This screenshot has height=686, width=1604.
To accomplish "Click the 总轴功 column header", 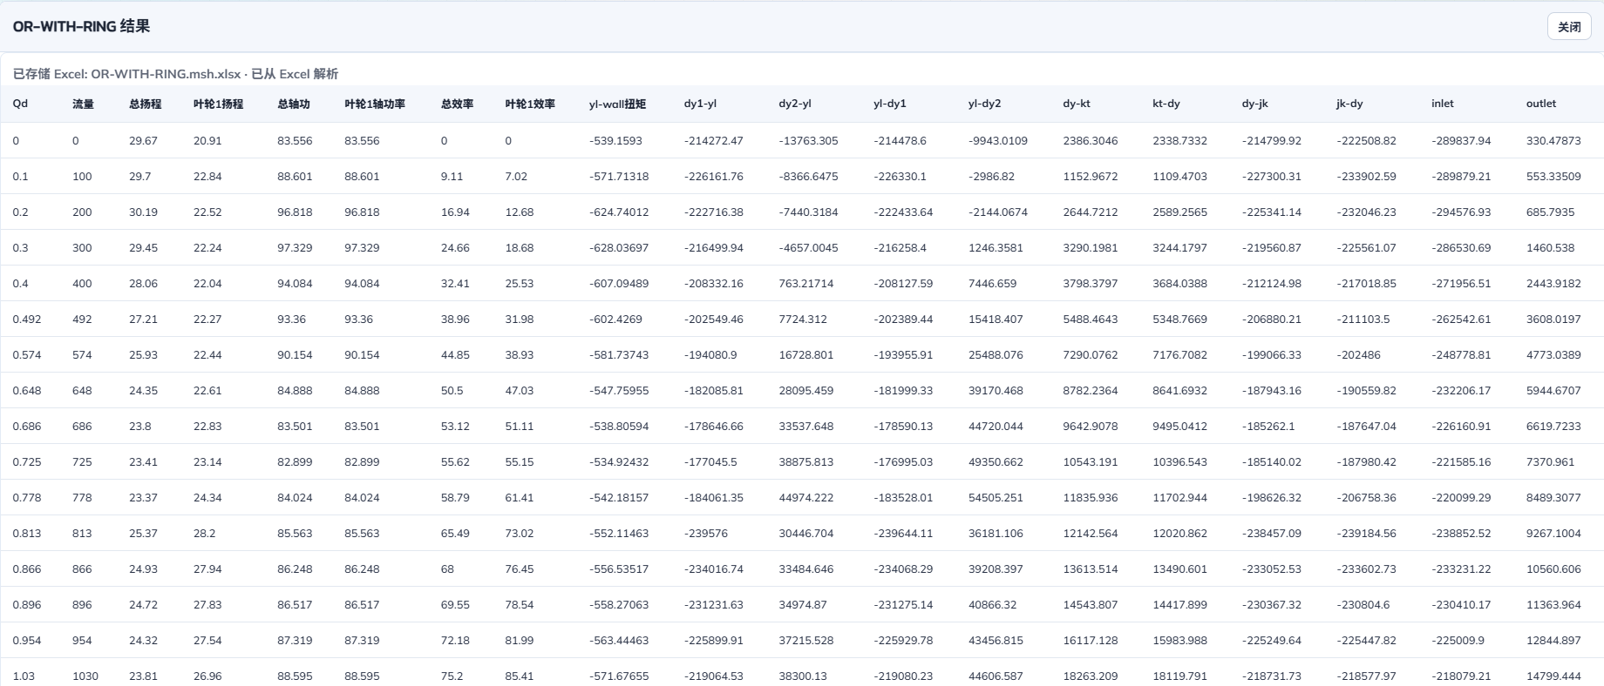I will point(294,104).
